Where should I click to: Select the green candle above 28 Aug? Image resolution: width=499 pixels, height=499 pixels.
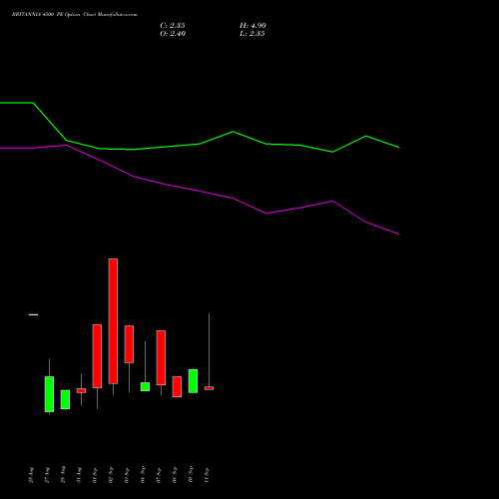coord(65,399)
